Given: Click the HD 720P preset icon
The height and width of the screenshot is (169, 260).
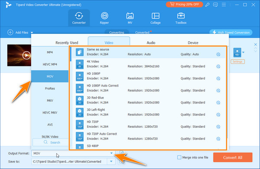Looking at the screenshot, I should (x=80, y=124).
